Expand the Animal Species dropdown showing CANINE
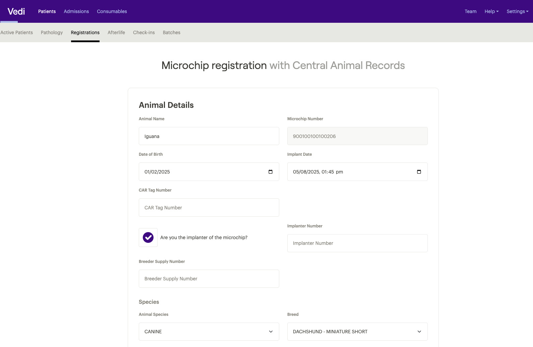The width and height of the screenshot is (533, 347). coord(209,332)
